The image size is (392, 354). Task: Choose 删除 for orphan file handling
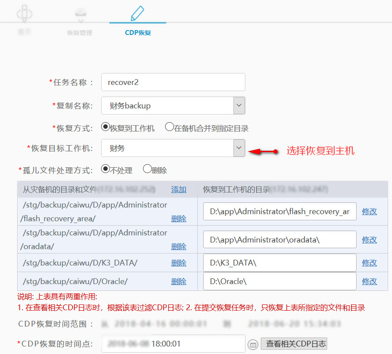point(147,169)
